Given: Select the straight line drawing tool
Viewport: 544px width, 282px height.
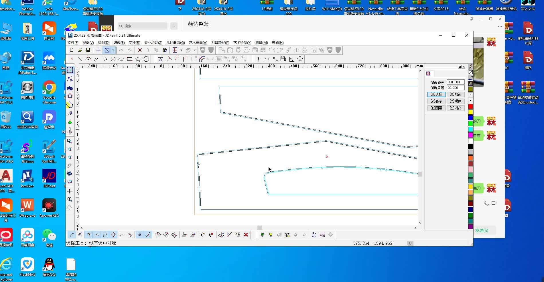Looking at the screenshot, I should click(x=80, y=59).
